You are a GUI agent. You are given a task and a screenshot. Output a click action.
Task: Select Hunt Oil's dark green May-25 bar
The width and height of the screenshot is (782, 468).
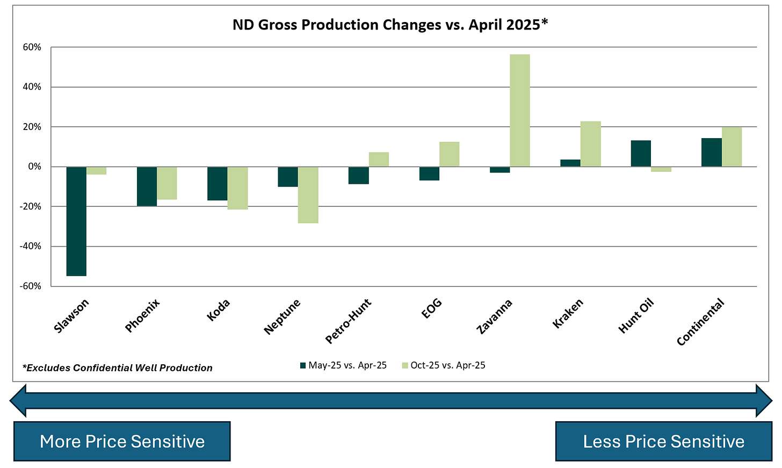pyautogui.click(x=641, y=154)
